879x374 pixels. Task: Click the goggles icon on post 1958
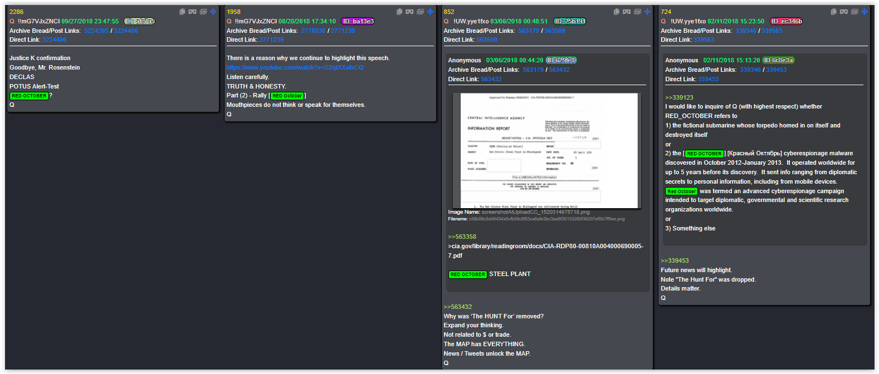pos(409,12)
